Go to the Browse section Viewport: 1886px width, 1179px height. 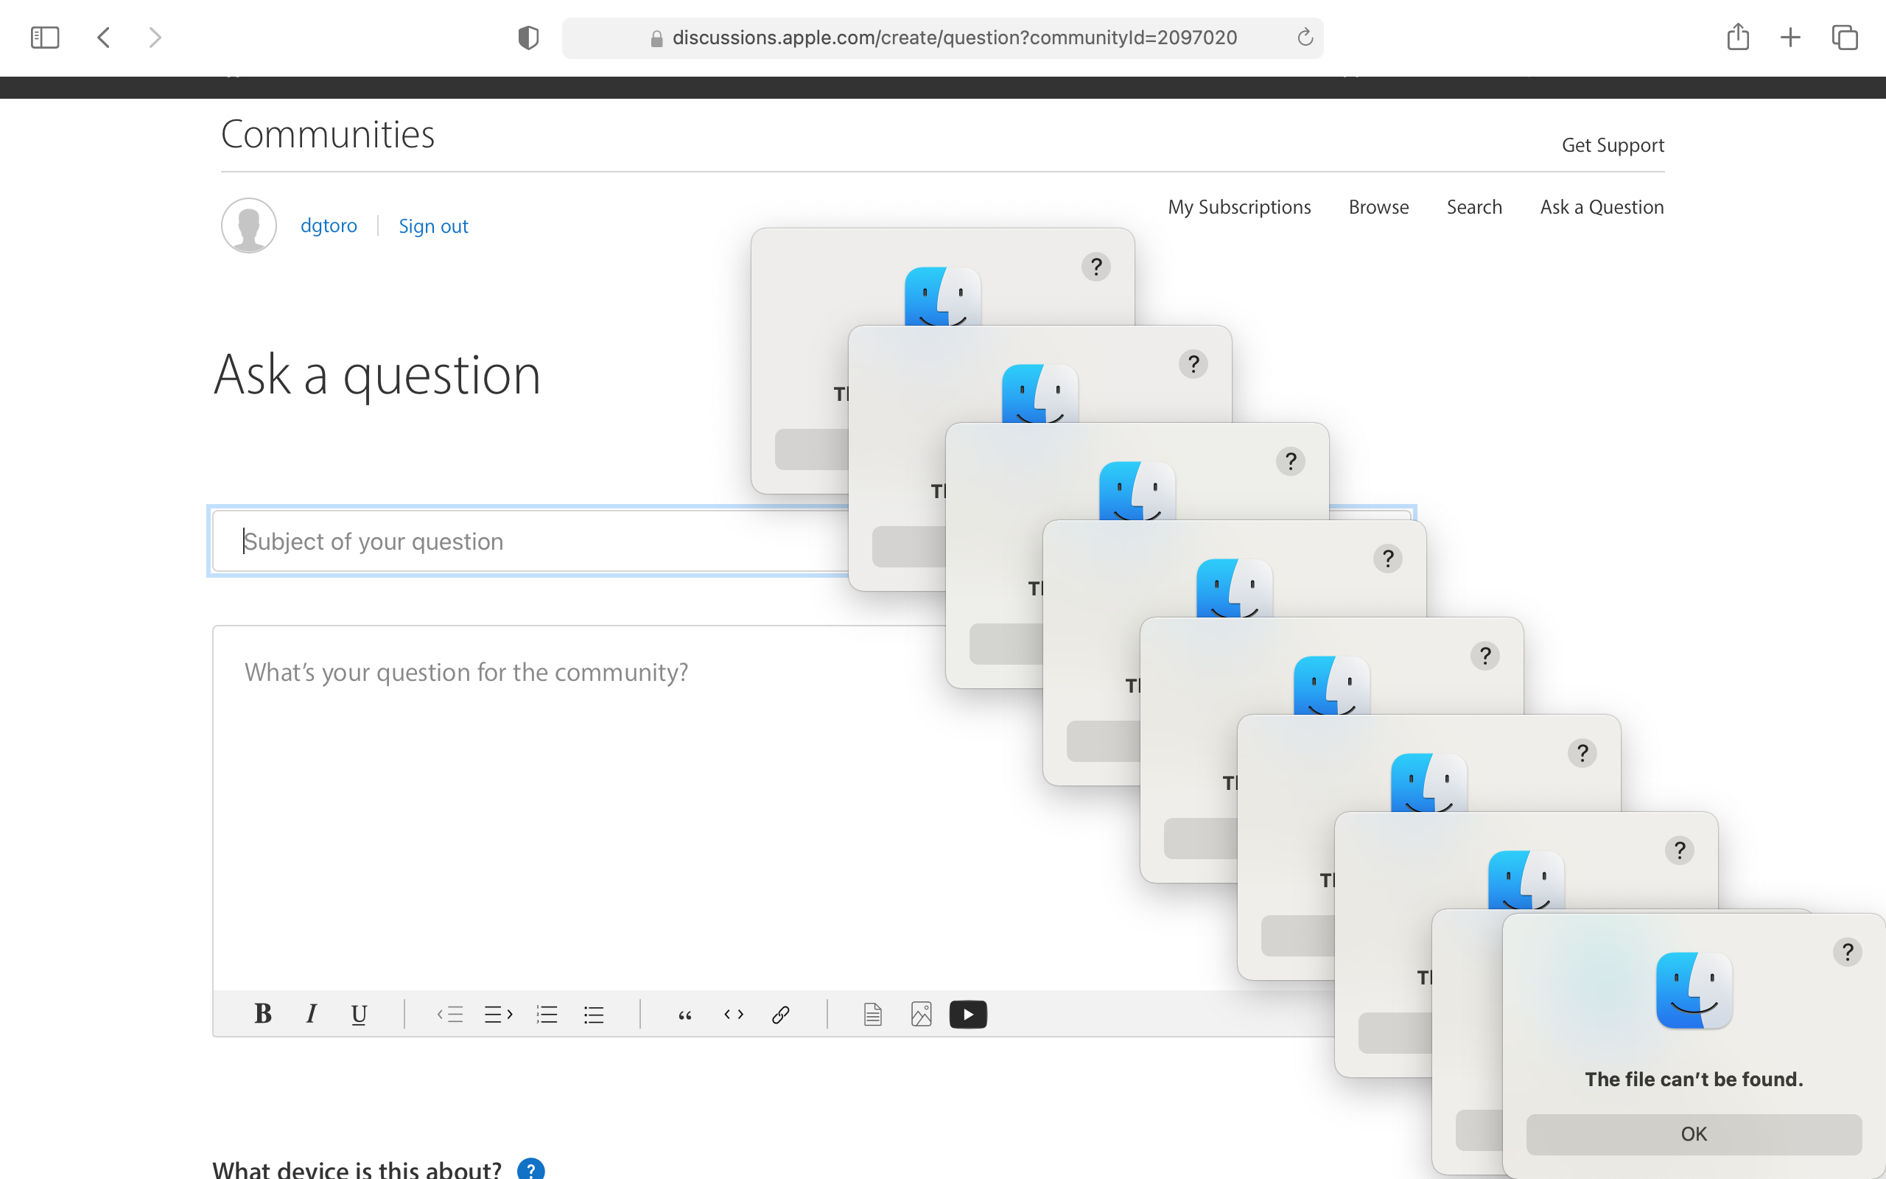(x=1378, y=206)
